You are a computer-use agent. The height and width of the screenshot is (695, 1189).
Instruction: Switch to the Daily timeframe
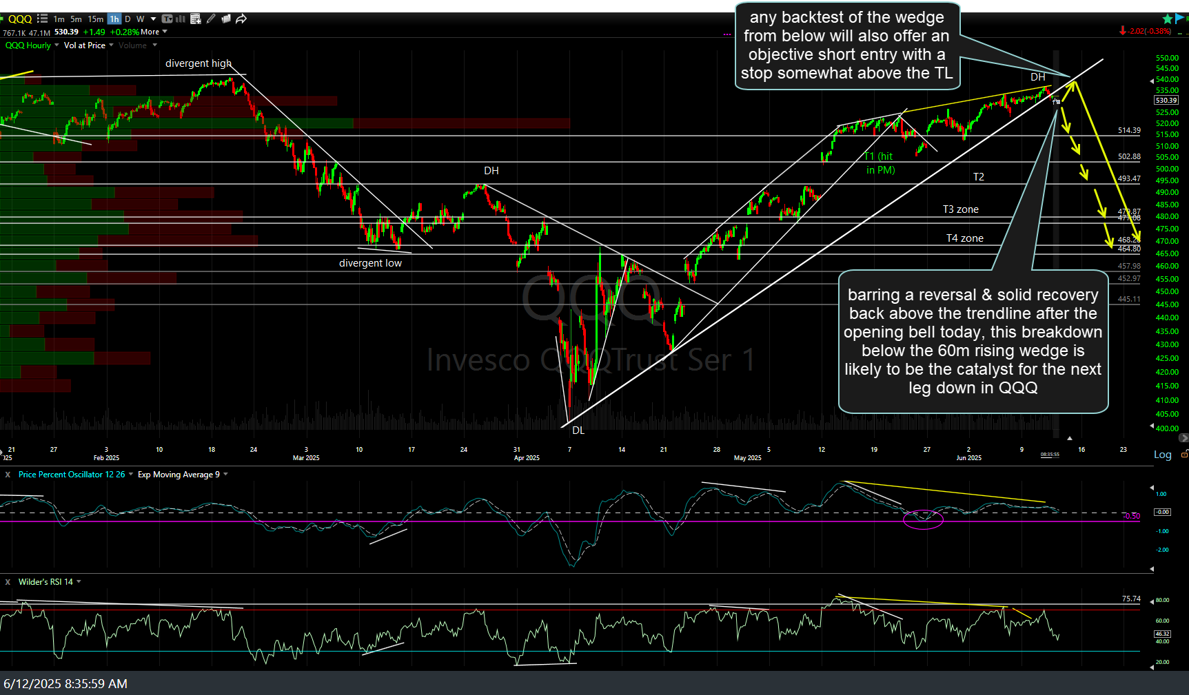click(127, 19)
